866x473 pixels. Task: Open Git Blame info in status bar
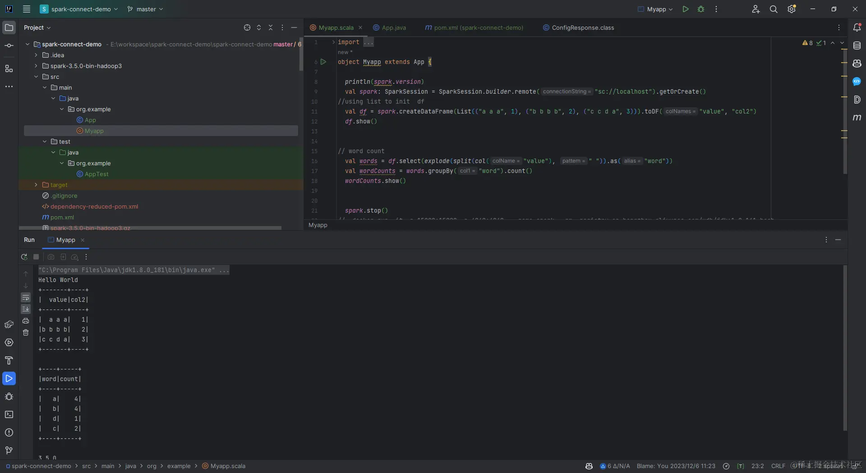[677, 466]
